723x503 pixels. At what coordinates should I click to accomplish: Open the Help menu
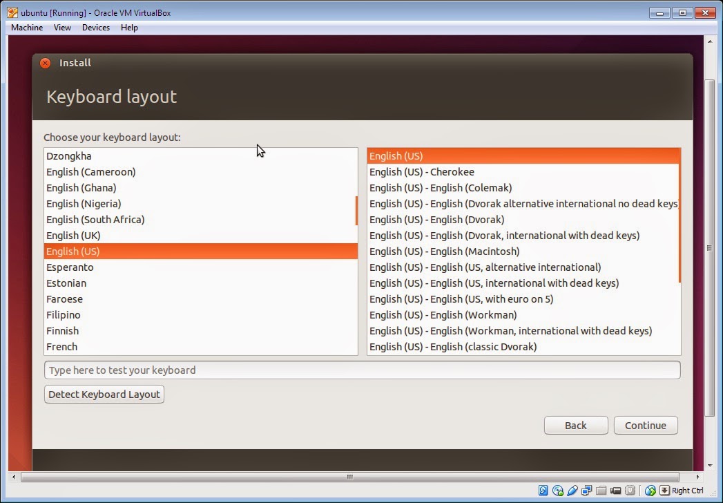130,28
